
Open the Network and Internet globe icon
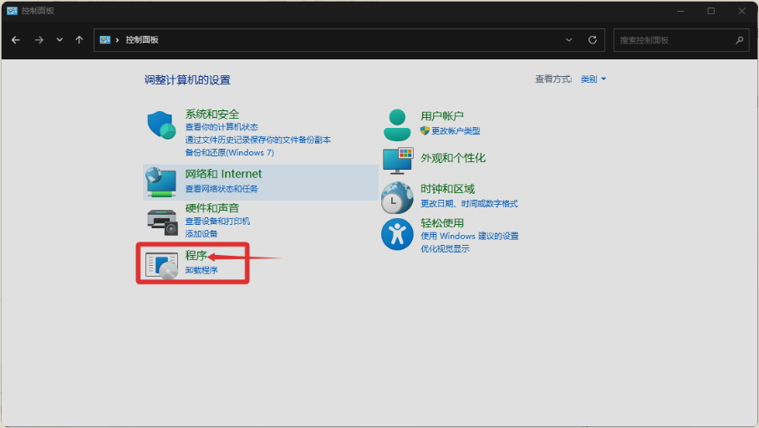tap(161, 181)
